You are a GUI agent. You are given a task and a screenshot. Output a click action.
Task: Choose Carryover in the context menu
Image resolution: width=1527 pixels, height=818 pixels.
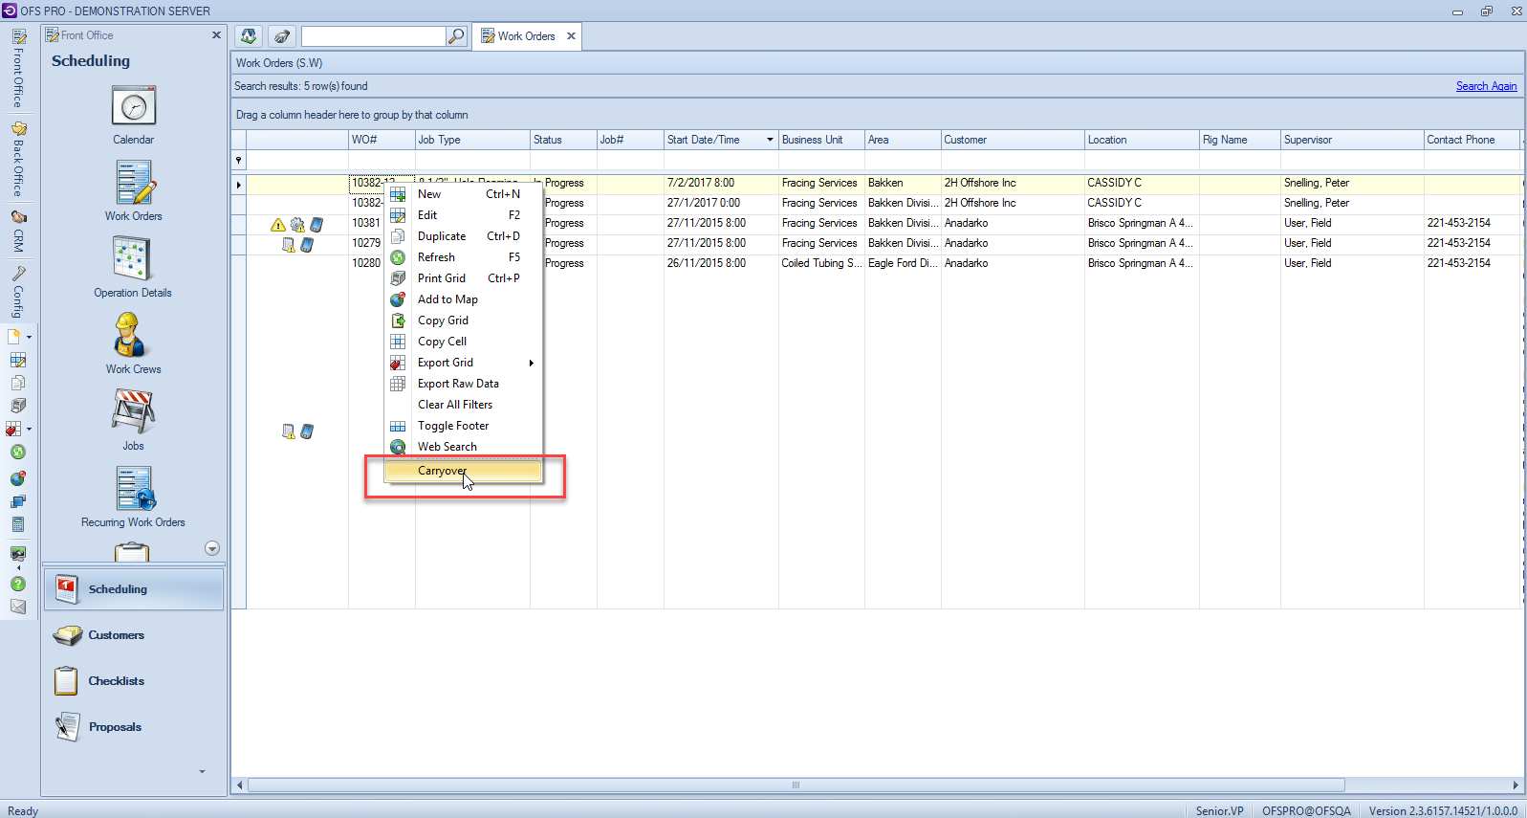coord(463,471)
